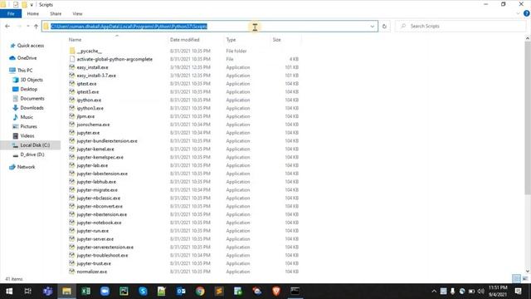Screen dimensions: 531x299
Task: Click the vertical scrollbar of file list
Action: (528, 117)
